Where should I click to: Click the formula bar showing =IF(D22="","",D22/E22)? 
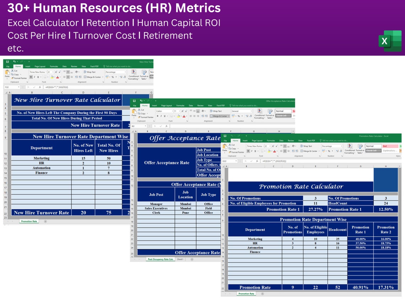tap(98, 87)
